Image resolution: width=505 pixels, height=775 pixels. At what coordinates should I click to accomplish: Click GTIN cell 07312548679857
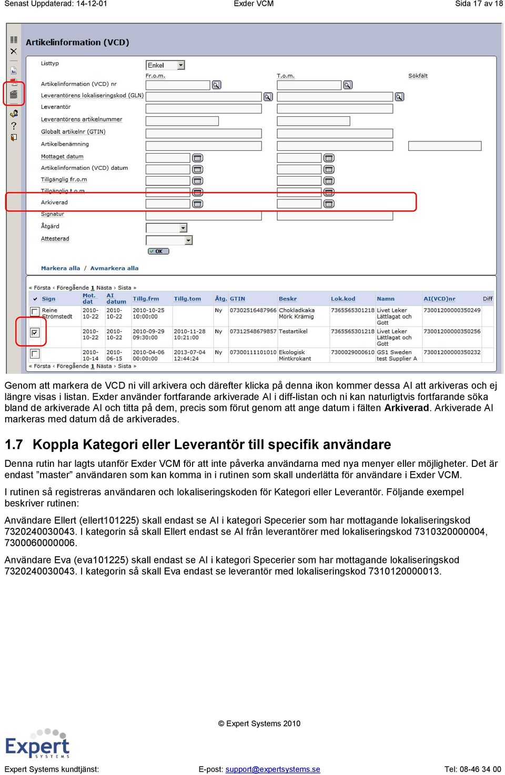point(253,331)
